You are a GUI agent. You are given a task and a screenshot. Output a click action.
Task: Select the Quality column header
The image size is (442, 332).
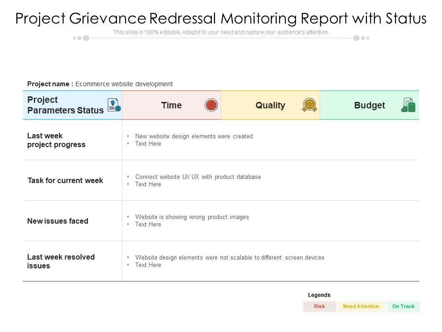click(x=270, y=105)
